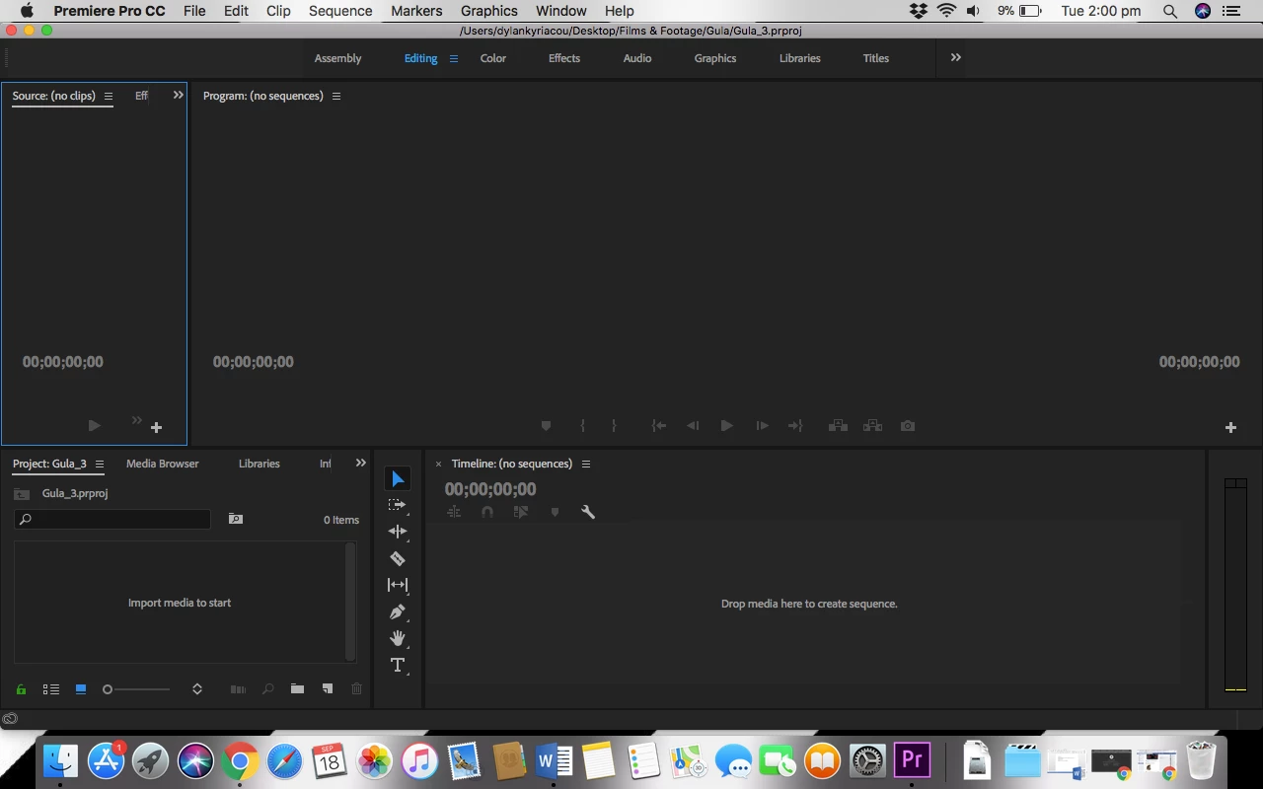The height and width of the screenshot is (789, 1263).
Task: Click Automate to Sequence icon
Action: click(238, 689)
